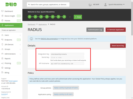Click the Policies globe icon
Screen dimensions: 133x99
[x=2, y=20]
